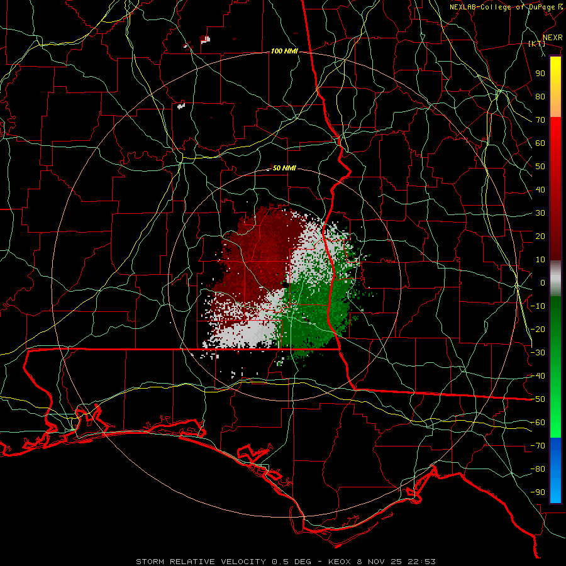Click STORM RELATIVE VELOCITY in the bottom caption
The image size is (566, 566).
point(201,562)
